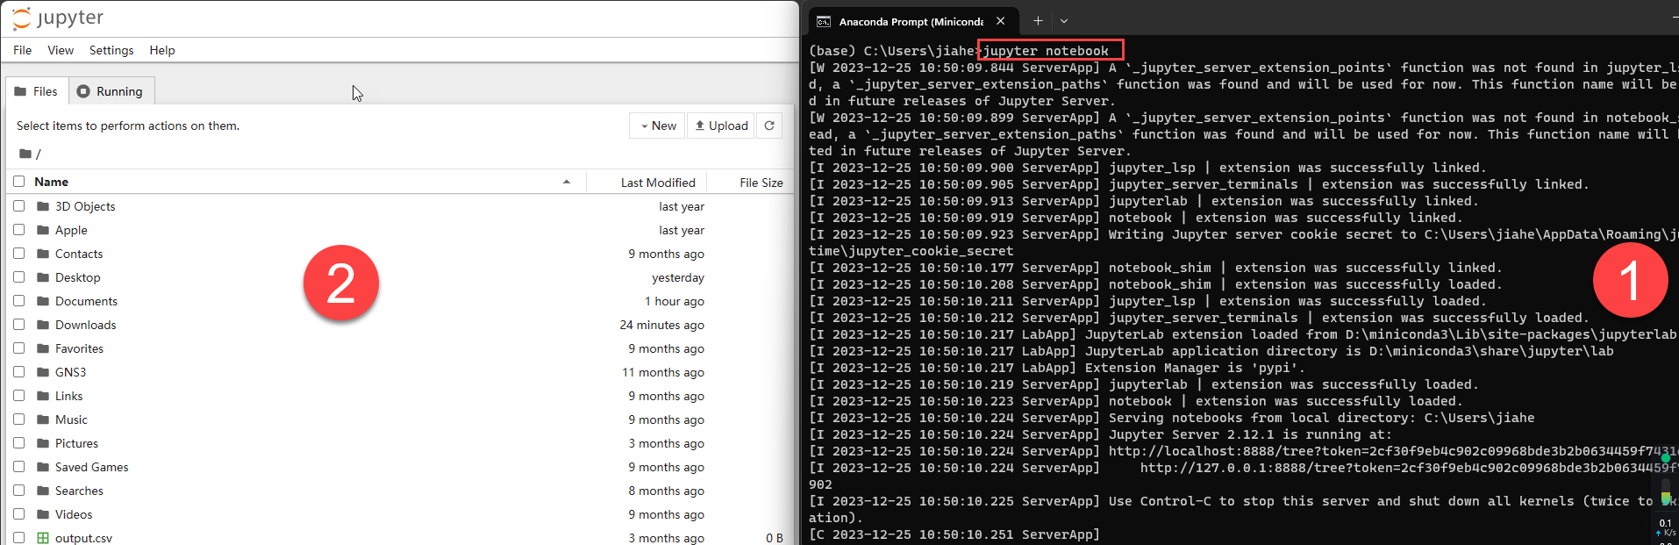The height and width of the screenshot is (545, 1679).
Task: Click '24 minutes ago' modified time
Action: [661, 325]
